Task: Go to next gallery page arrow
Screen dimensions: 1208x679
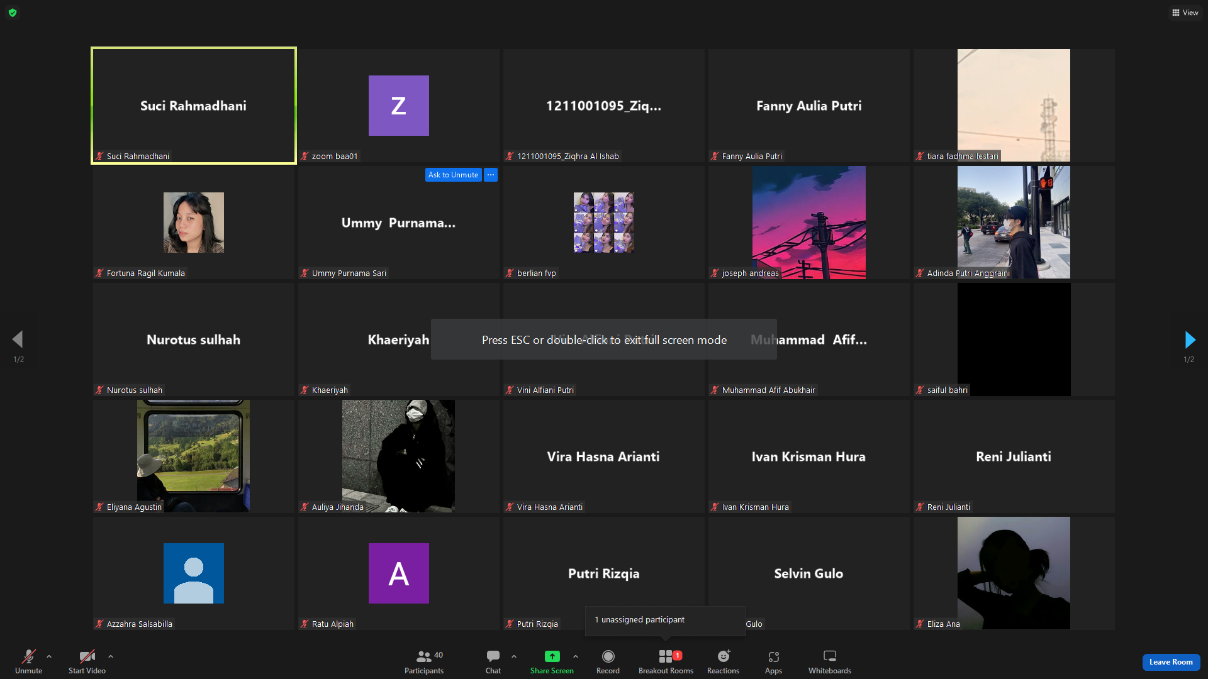Action: (x=1189, y=339)
